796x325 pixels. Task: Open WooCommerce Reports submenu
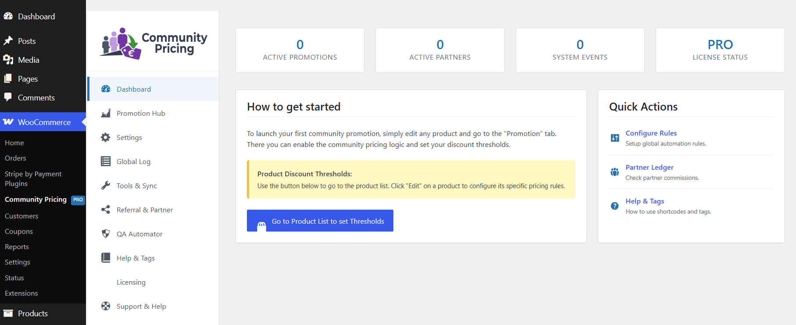click(x=17, y=246)
